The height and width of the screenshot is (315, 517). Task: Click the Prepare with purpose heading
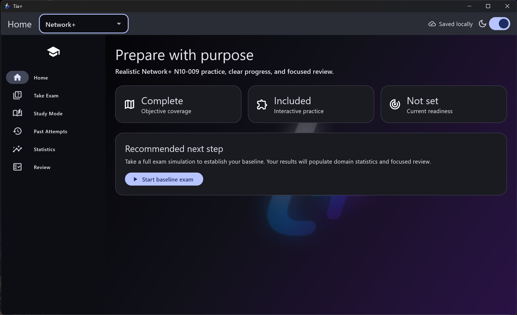pyautogui.click(x=184, y=55)
